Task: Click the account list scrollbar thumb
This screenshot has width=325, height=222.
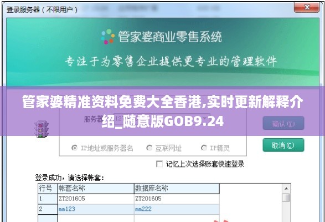Action: [286, 198]
